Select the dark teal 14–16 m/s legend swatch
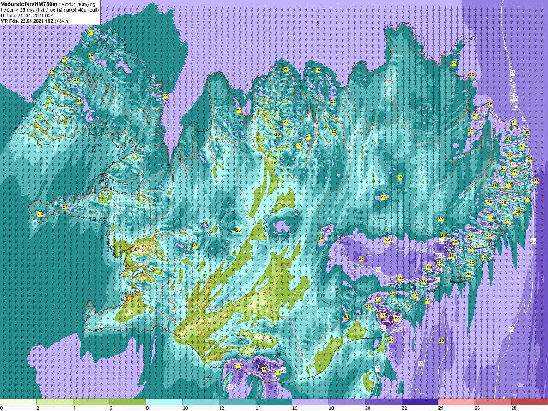This screenshot has width=548, height=411. 274,402
